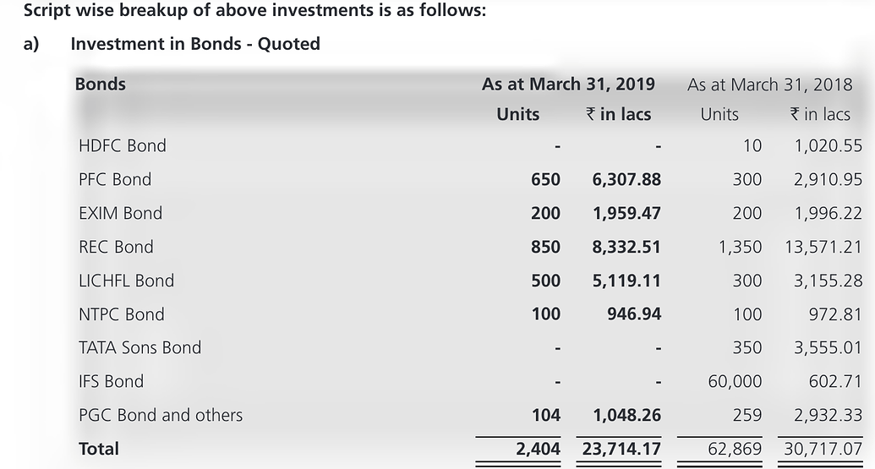Image resolution: width=875 pixels, height=469 pixels.
Task: Click the REC Bond 2019 value 8,332.51
Action: [626, 247]
